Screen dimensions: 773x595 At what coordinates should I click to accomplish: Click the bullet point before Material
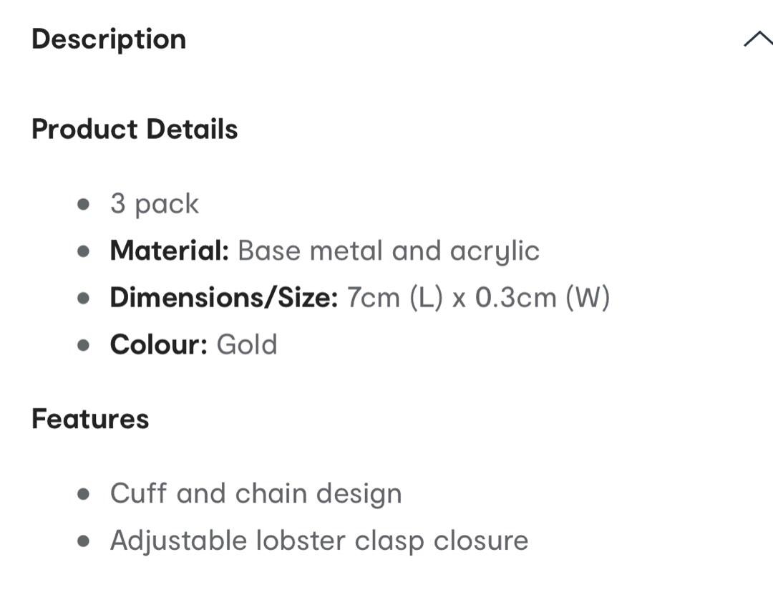coord(84,251)
